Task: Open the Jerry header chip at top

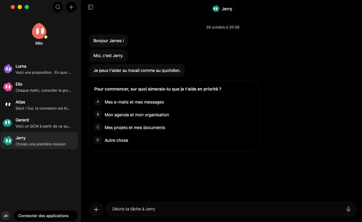Action: click(x=223, y=9)
